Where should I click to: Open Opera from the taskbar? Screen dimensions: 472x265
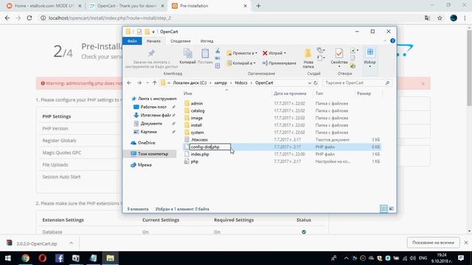pyautogui.click(x=43, y=258)
